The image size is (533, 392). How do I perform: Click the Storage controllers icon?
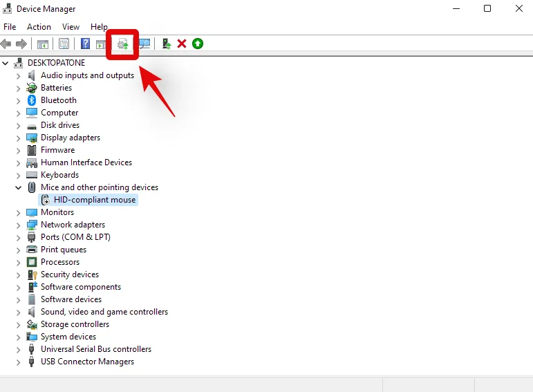32,324
